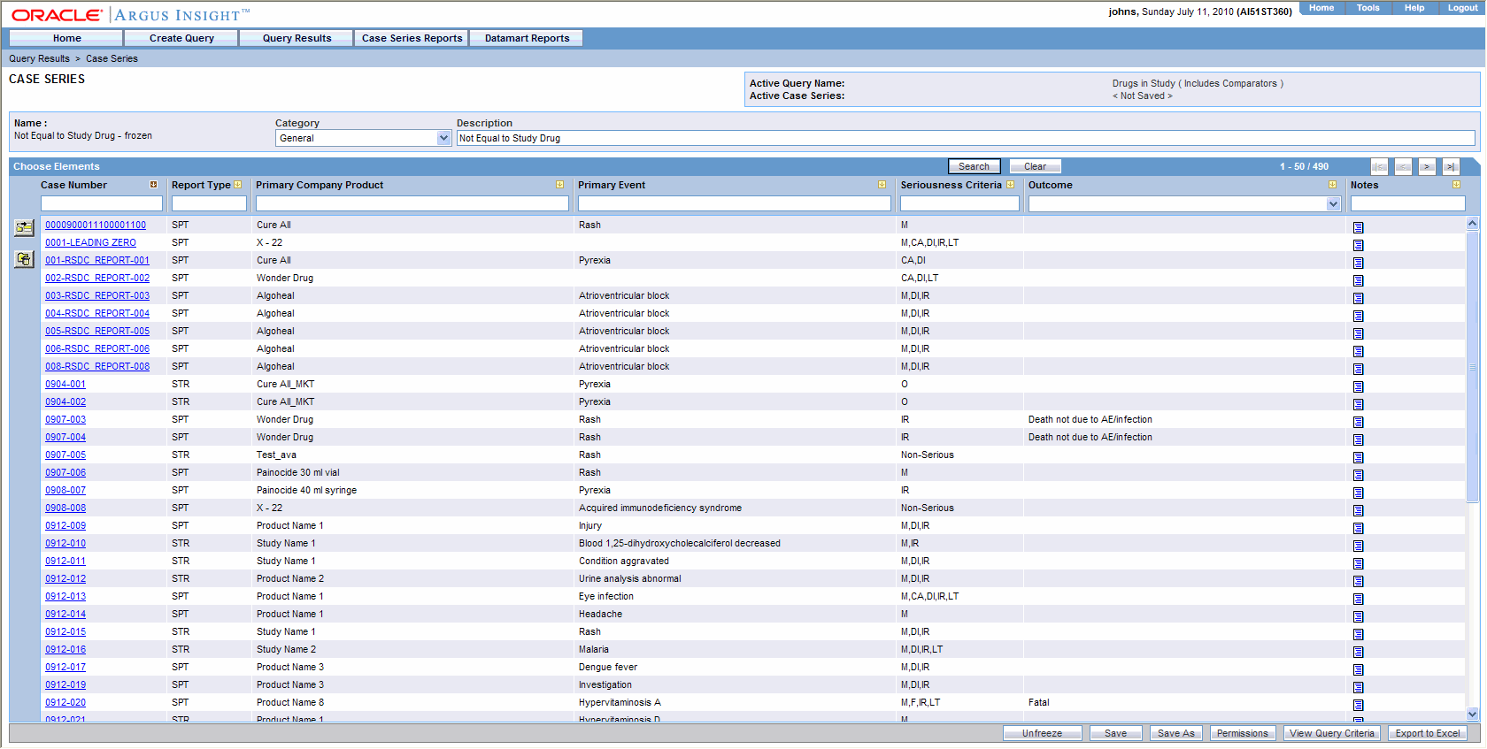
Task: Open the Help menu
Action: click(1414, 8)
